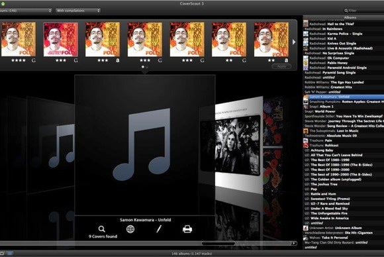Click the Apply button

[x=281, y=66]
